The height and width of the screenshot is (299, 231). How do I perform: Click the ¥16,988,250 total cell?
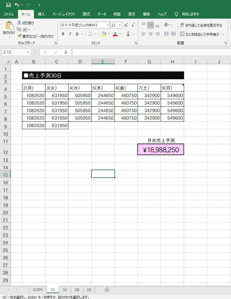pos(161,149)
